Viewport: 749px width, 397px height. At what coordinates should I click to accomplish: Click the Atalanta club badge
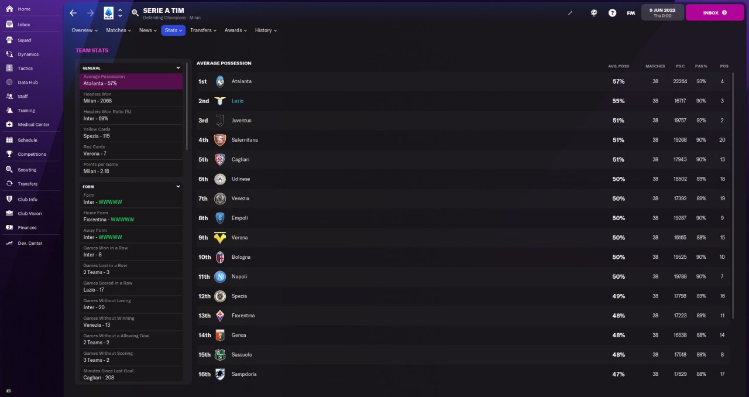coord(220,81)
